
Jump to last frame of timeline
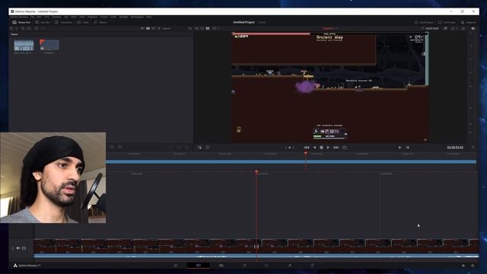(336, 147)
